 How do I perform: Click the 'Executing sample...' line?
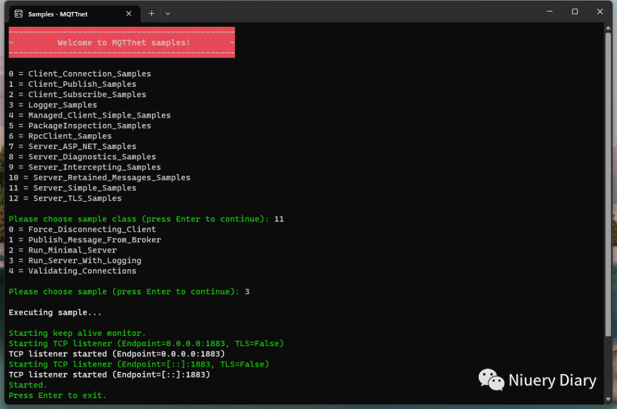(x=55, y=312)
